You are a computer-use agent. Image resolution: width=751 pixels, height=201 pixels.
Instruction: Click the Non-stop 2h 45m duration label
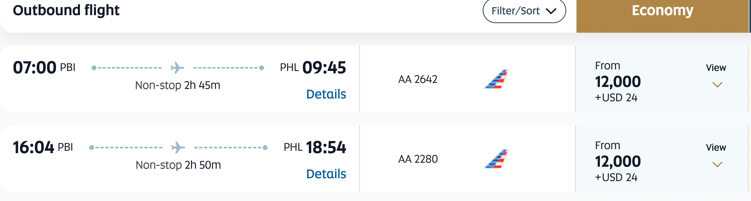[178, 85]
